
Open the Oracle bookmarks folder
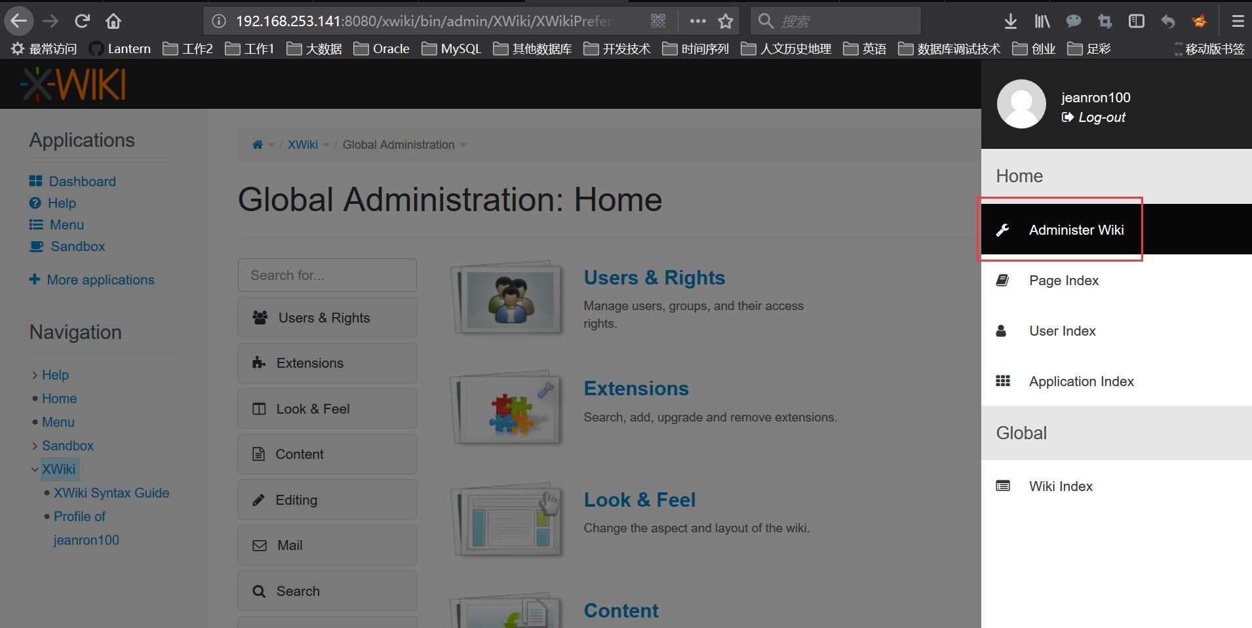pos(381,49)
